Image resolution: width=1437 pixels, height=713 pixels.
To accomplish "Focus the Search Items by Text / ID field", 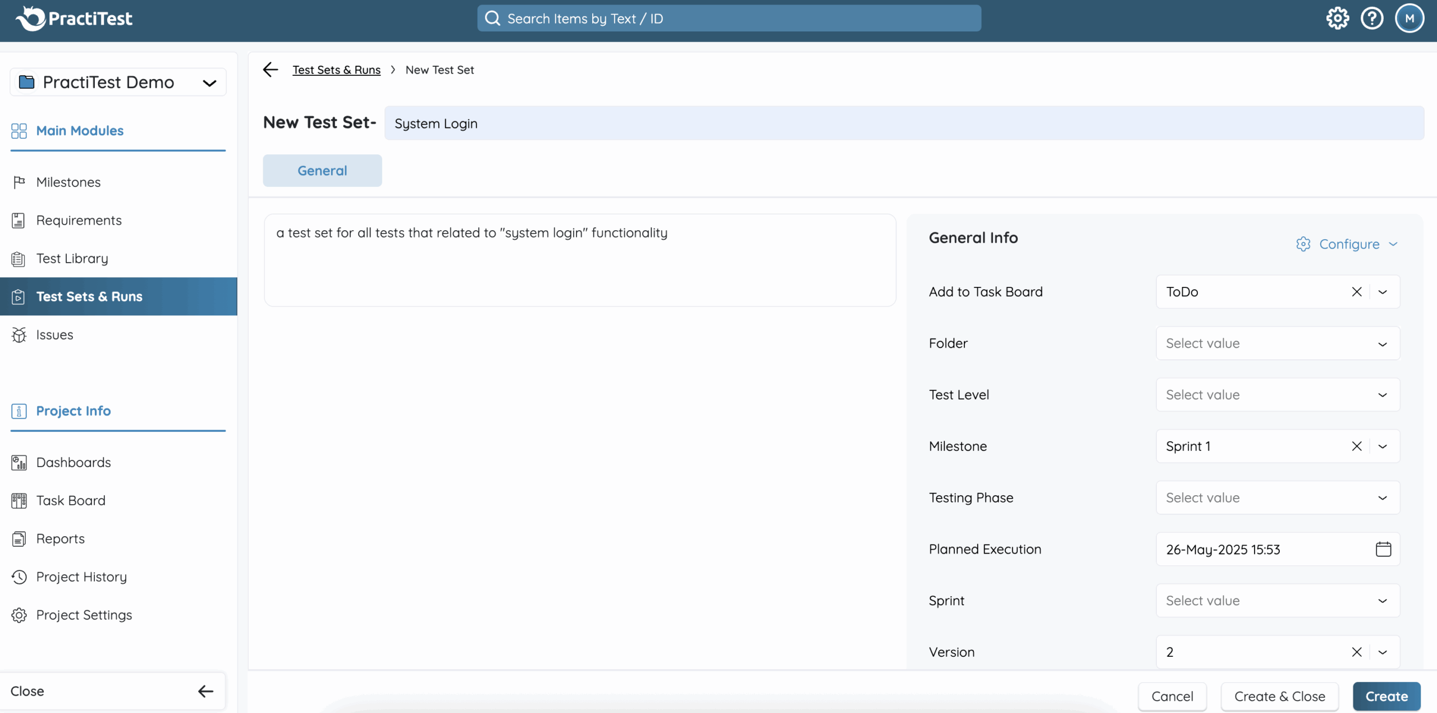I will (x=729, y=19).
